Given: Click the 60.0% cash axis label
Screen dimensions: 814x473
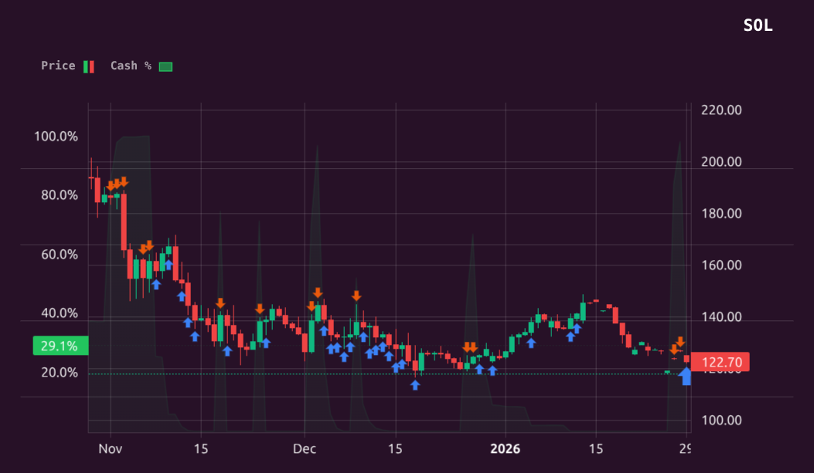Looking at the screenshot, I should (x=59, y=255).
